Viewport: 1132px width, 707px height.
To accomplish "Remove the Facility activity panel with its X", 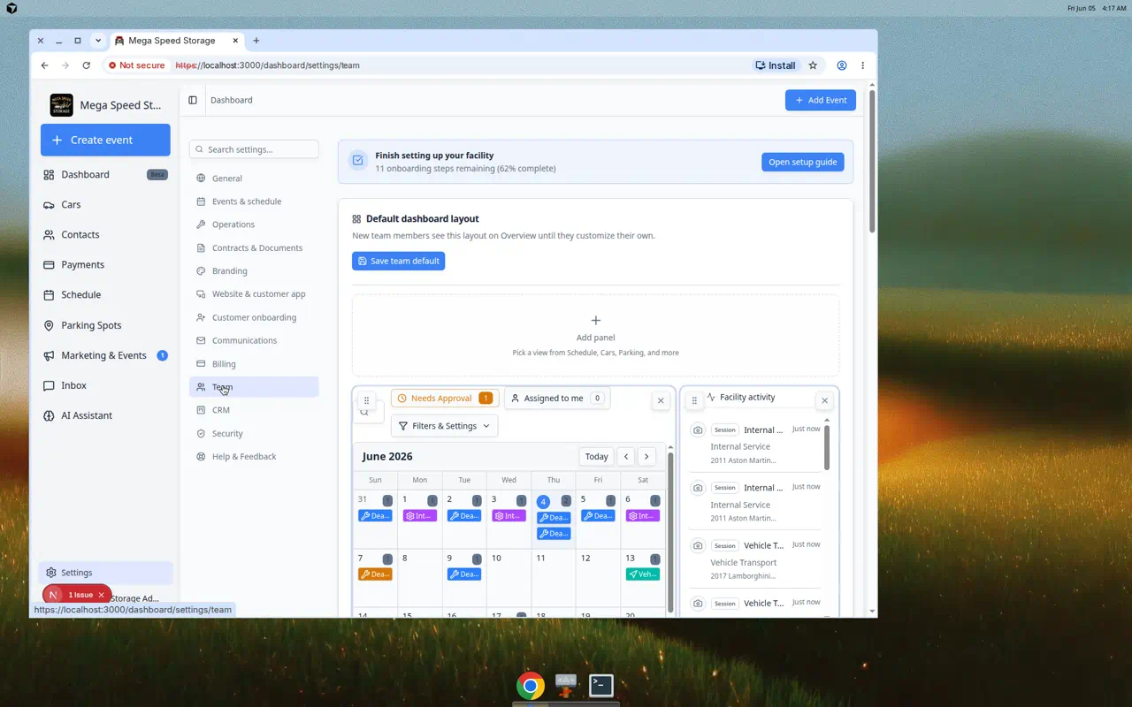I will click(x=824, y=400).
